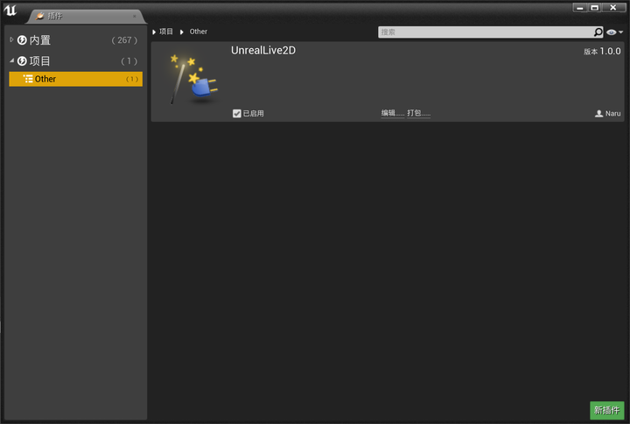Close the 插件 tab
Screen dimensions: 630x424
(134, 16)
